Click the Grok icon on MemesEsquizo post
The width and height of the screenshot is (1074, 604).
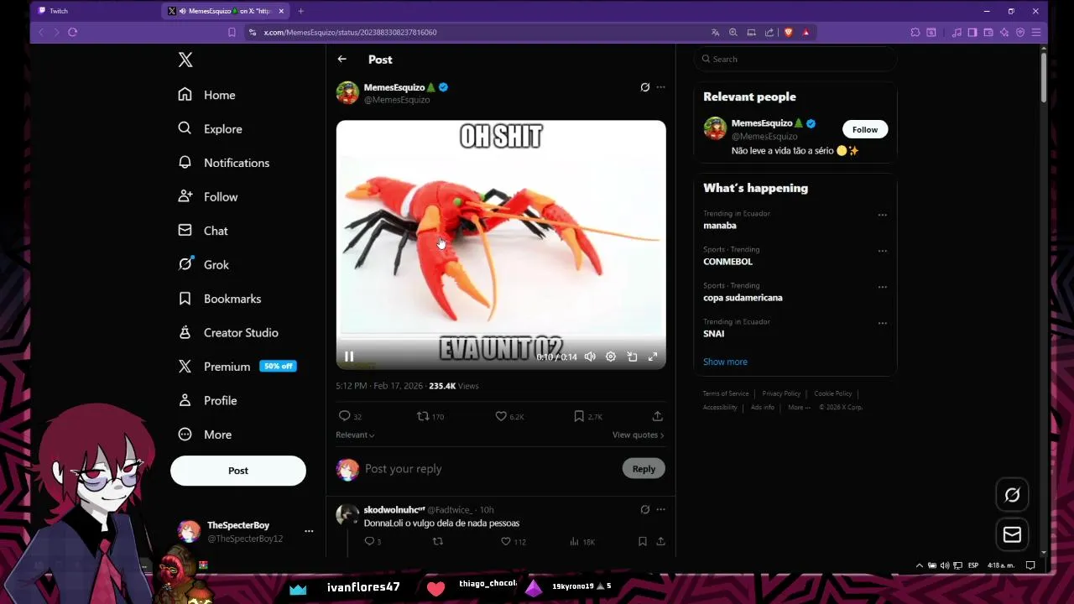644,87
